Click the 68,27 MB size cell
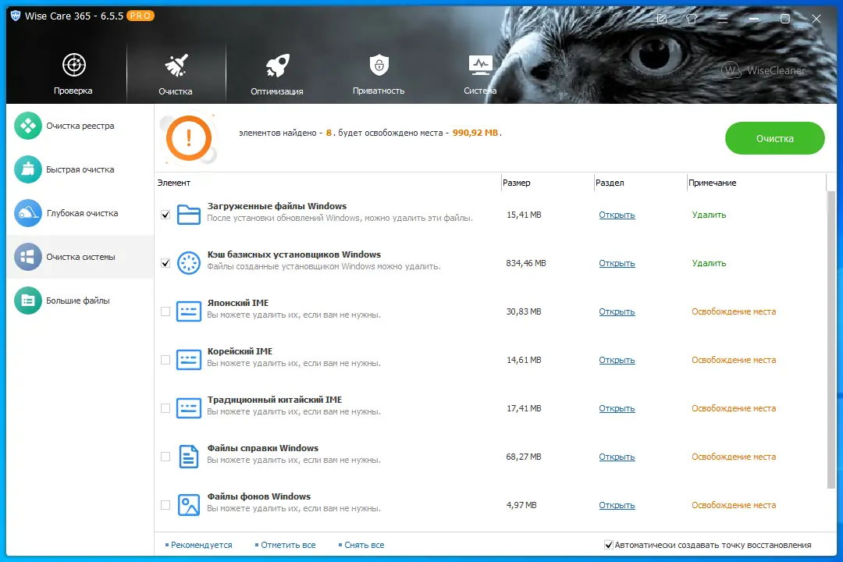843x562 pixels. point(524,457)
